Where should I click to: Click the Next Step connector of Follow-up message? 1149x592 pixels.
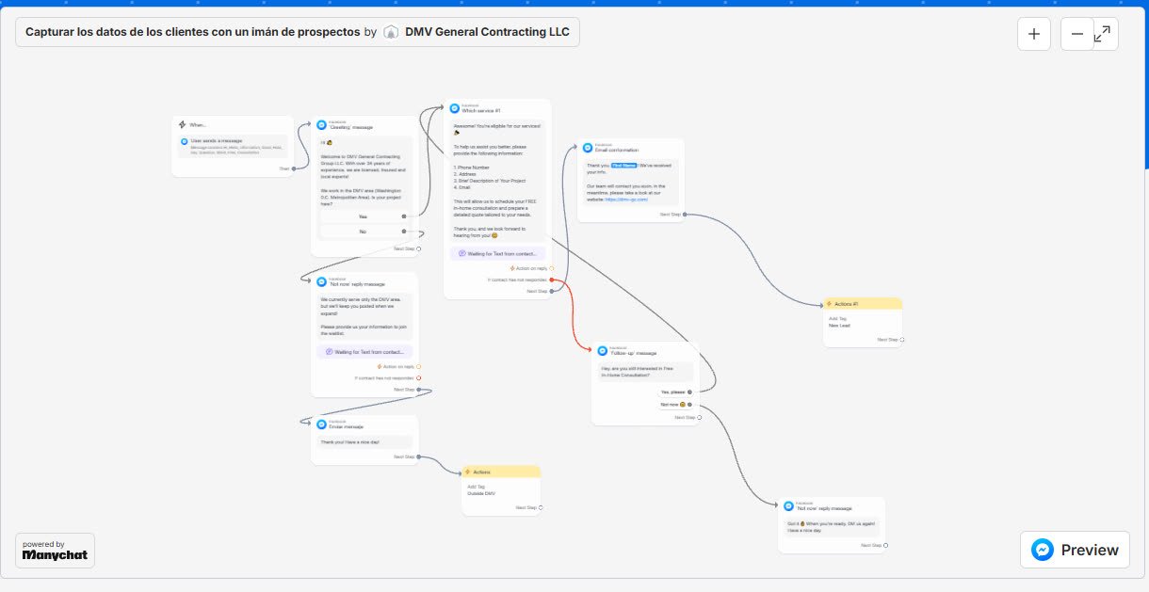(x=699, y=417)
